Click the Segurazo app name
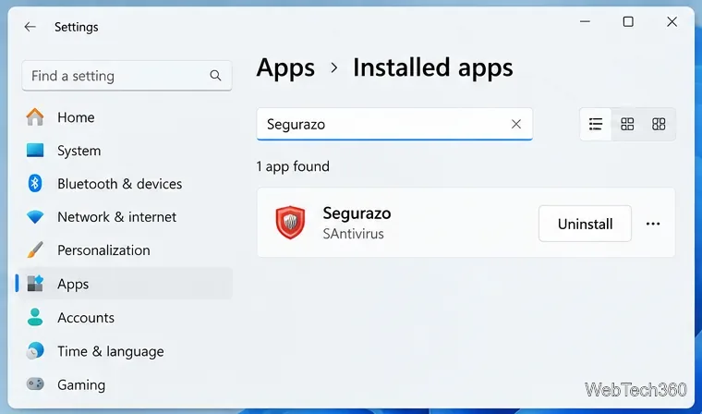This screenshot has width=702, height=414. tap(357, 213)
